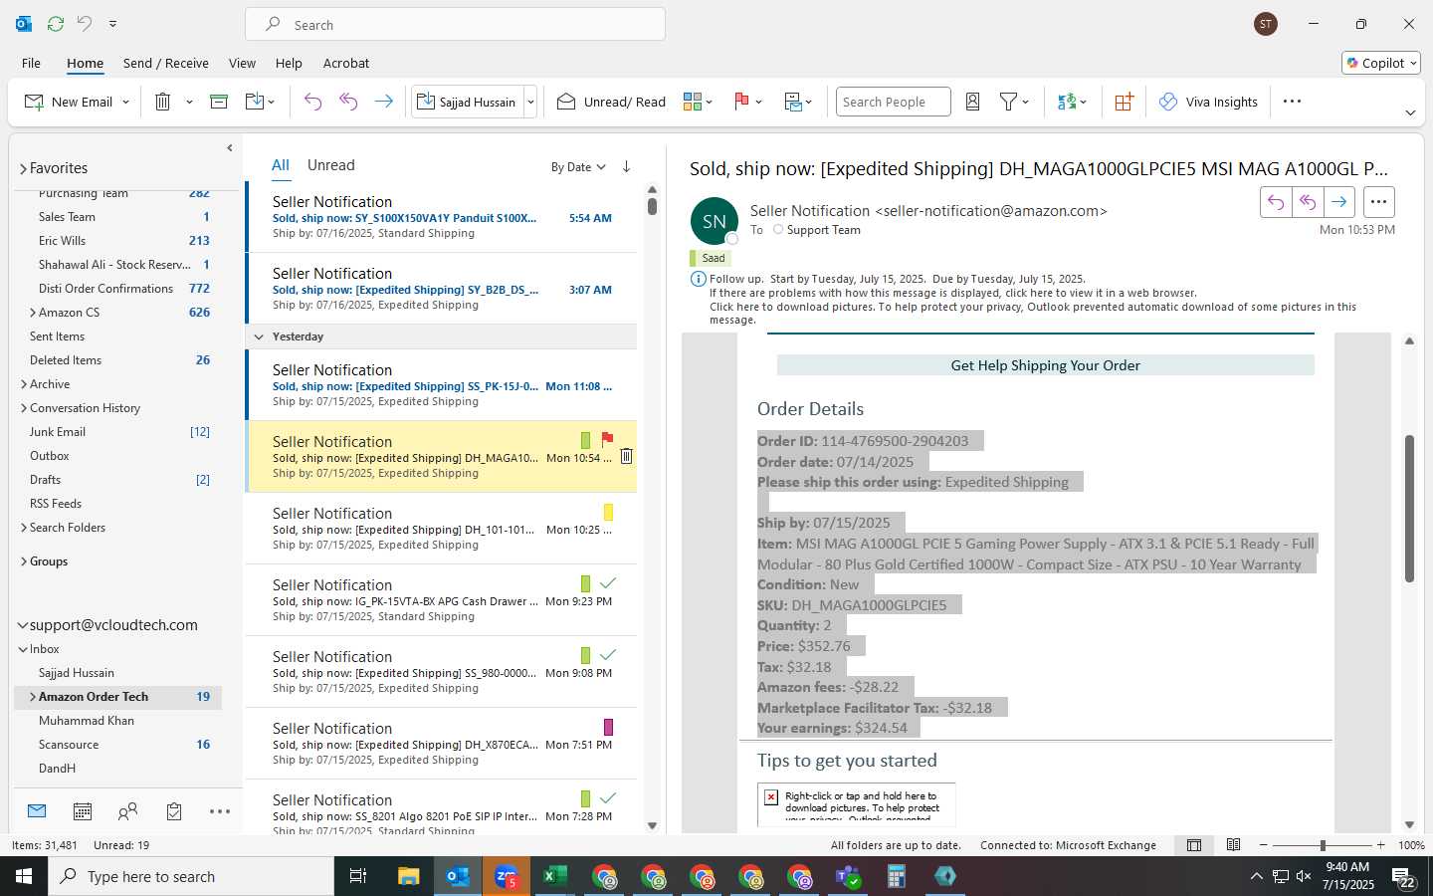Click Get Help Shipping Your Order link
This screenshot has width=1433, height=896.
[1045, 365]
